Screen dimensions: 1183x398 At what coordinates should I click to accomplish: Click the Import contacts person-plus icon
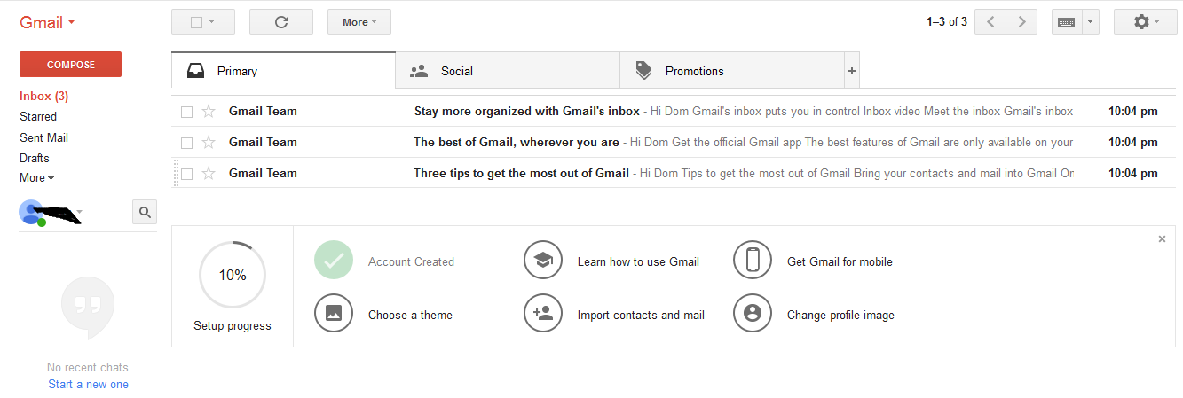[543, 313]
